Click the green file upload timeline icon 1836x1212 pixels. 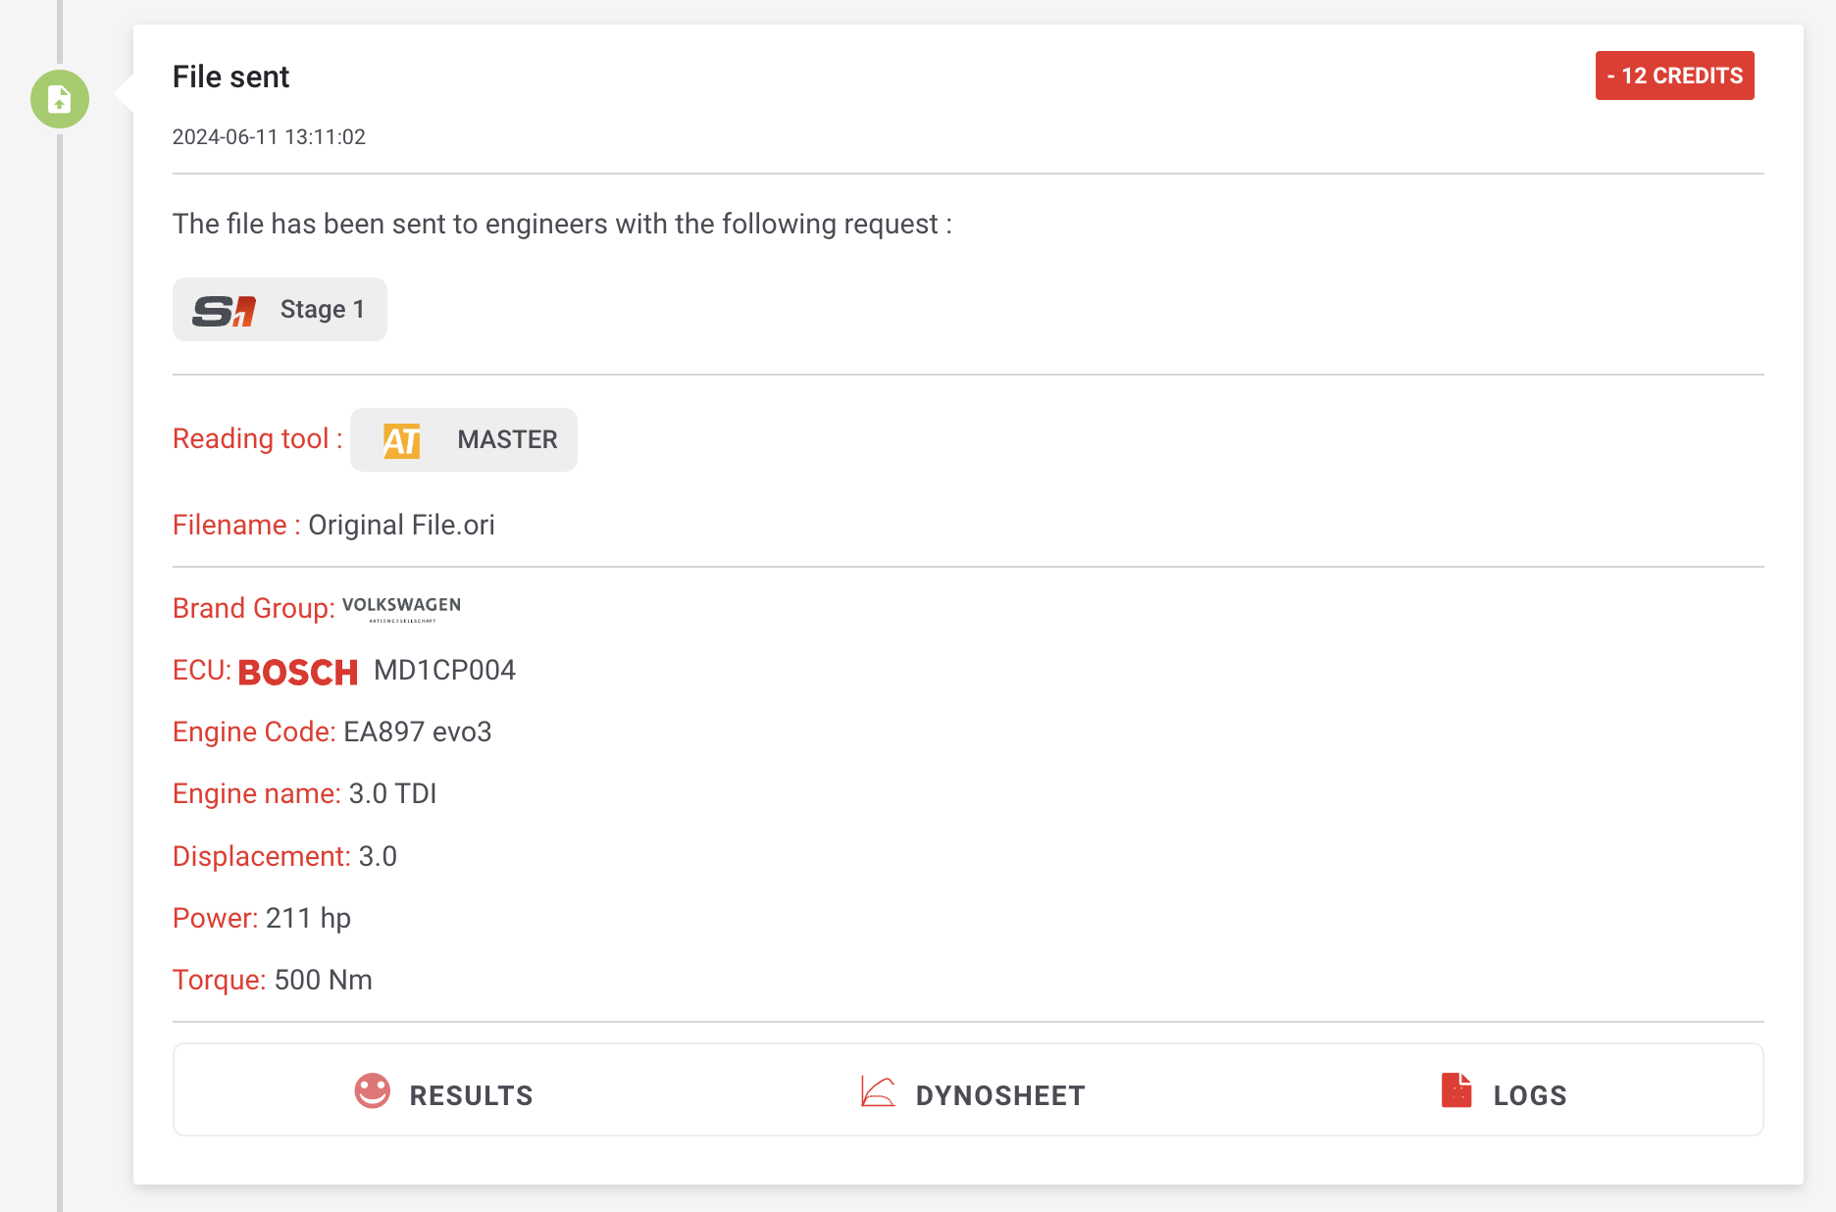pyautogui.click(x=60, y=99)
